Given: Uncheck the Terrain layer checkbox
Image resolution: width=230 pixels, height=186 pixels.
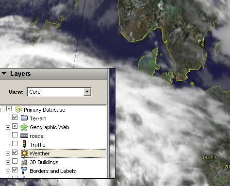Looking at the screenshot, I should [15, 118].
